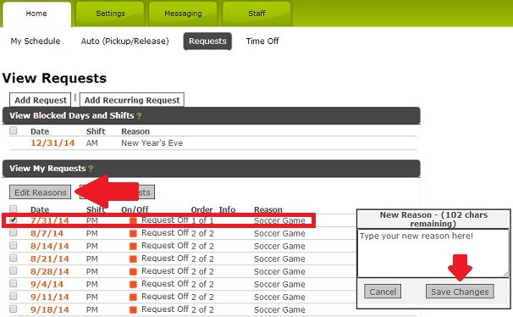The width and height of the screenshot is (513, 317).
Task: Select the 9/4/14 request checkbox
Action: 13,283
